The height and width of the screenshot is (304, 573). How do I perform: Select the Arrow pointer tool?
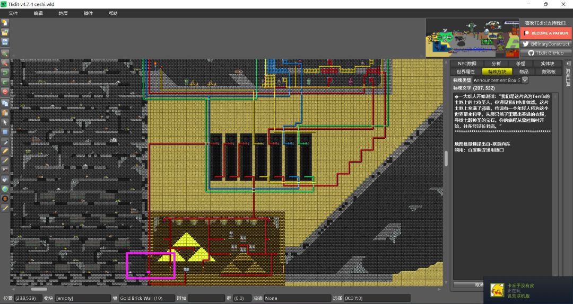[5, 122]
